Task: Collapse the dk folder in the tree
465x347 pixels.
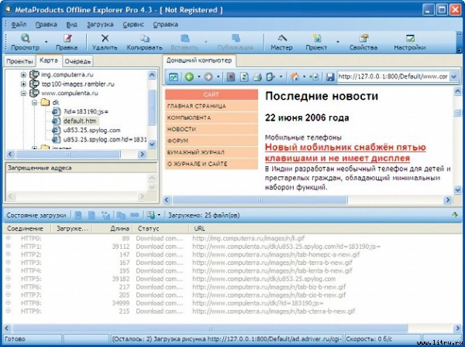Action: [34, 102]
